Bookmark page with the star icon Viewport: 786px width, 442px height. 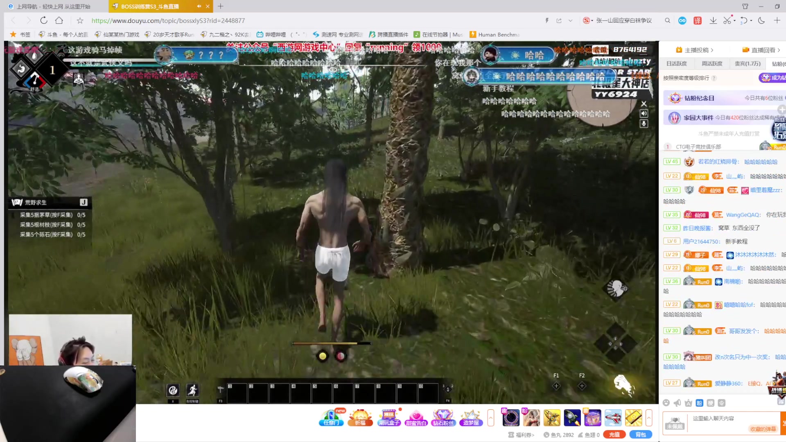(80, 20)
